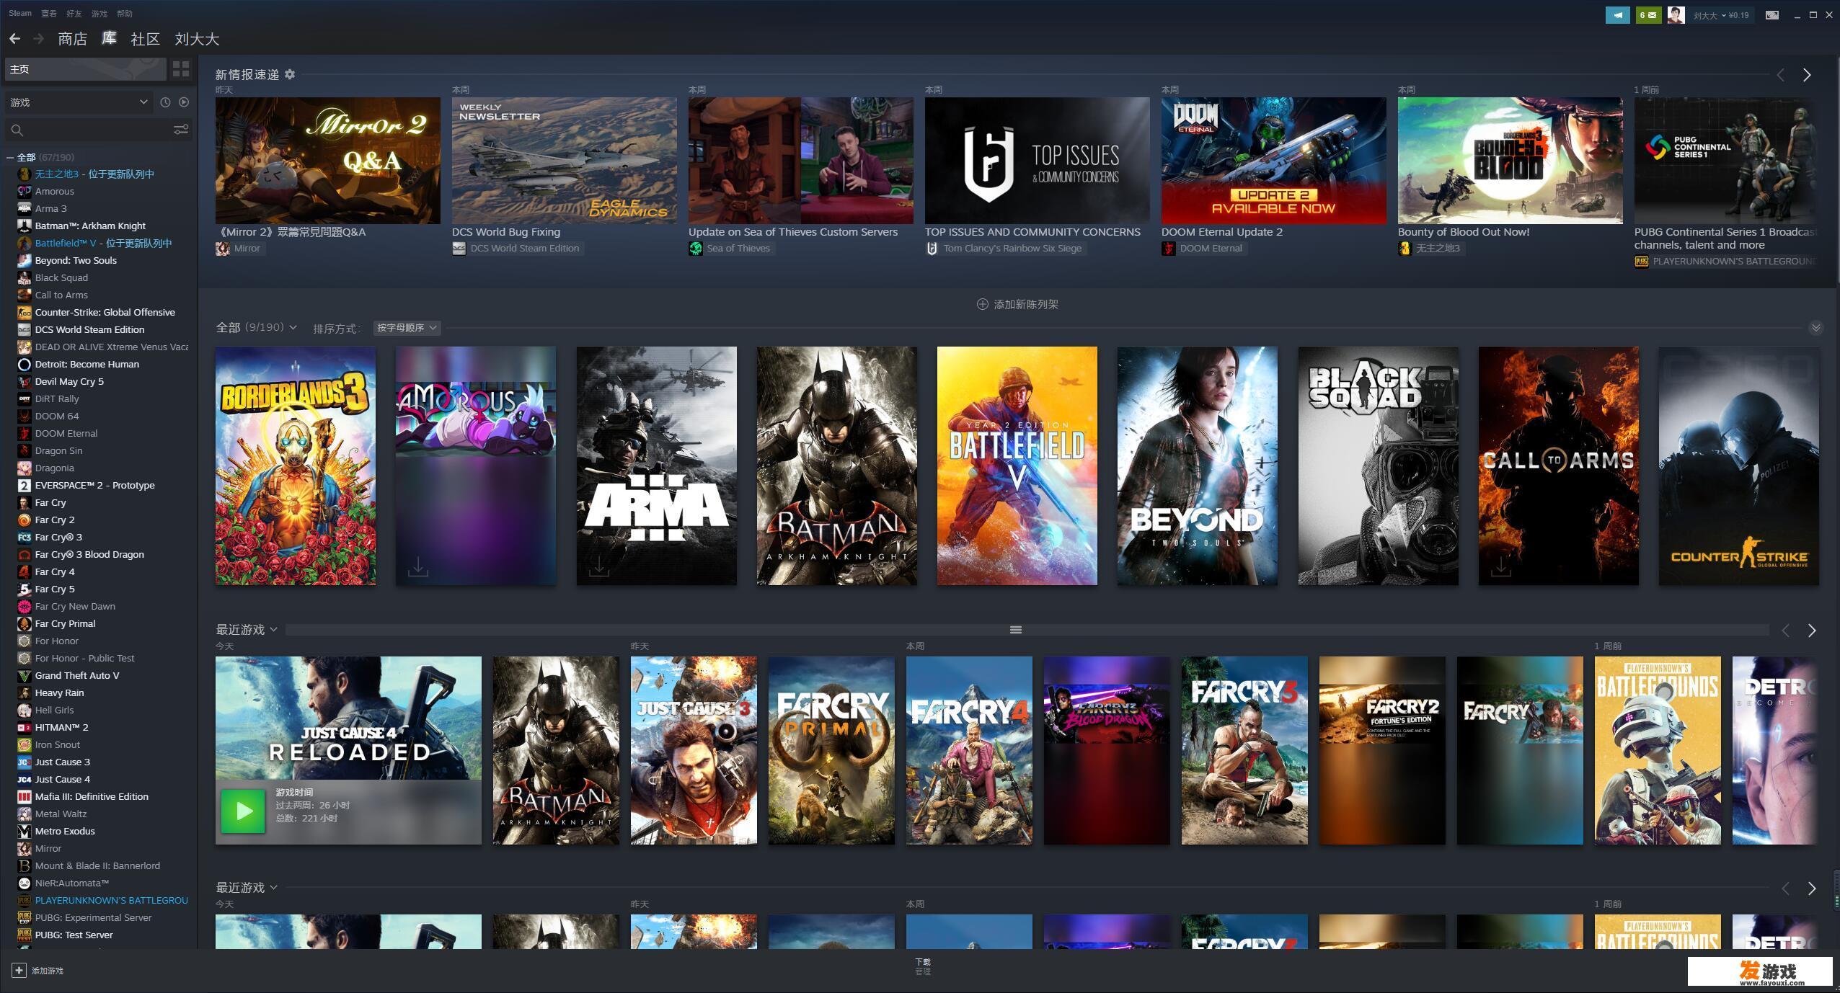This screenshot has height=993, width=1840.
Task: Open Battlefield V cover art
Action: pyautogui.click(x=1017, y=466)
